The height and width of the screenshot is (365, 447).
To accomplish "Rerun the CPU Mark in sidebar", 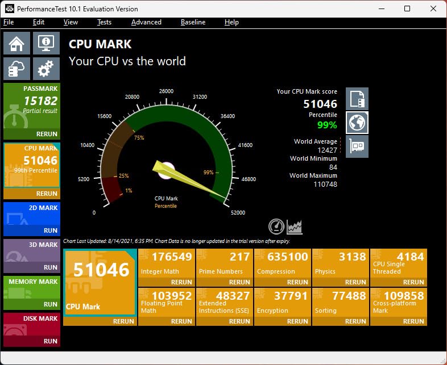I will [32, 194].
